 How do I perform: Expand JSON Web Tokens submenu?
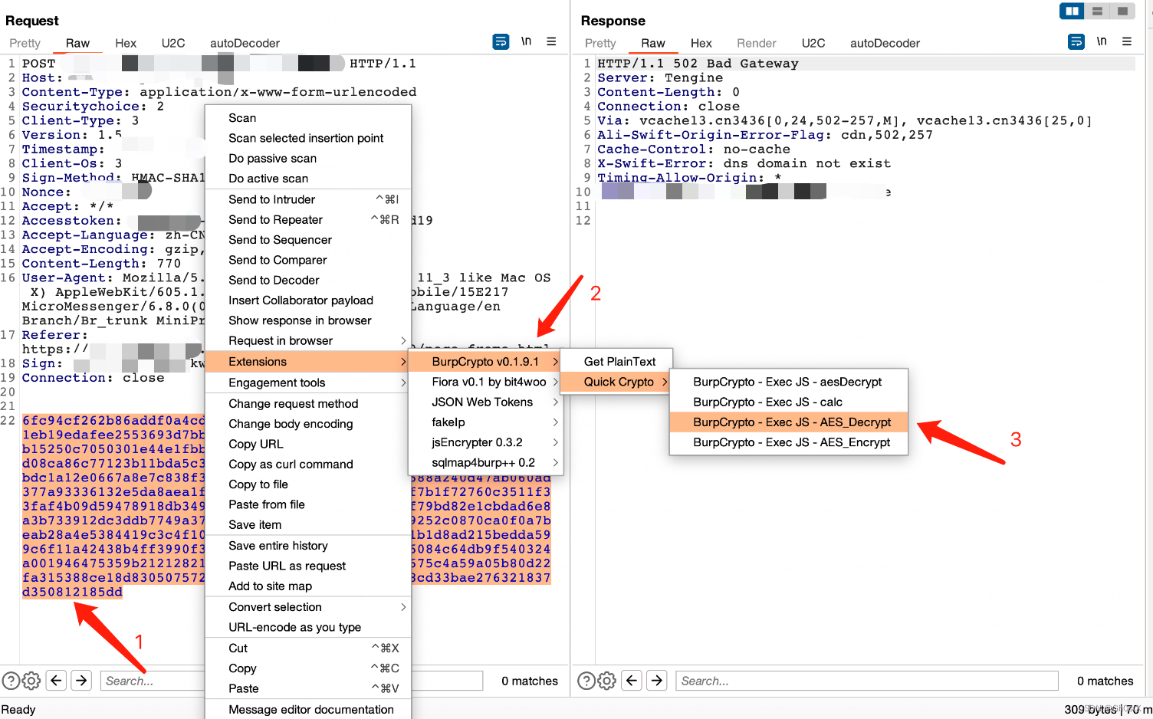486,402
